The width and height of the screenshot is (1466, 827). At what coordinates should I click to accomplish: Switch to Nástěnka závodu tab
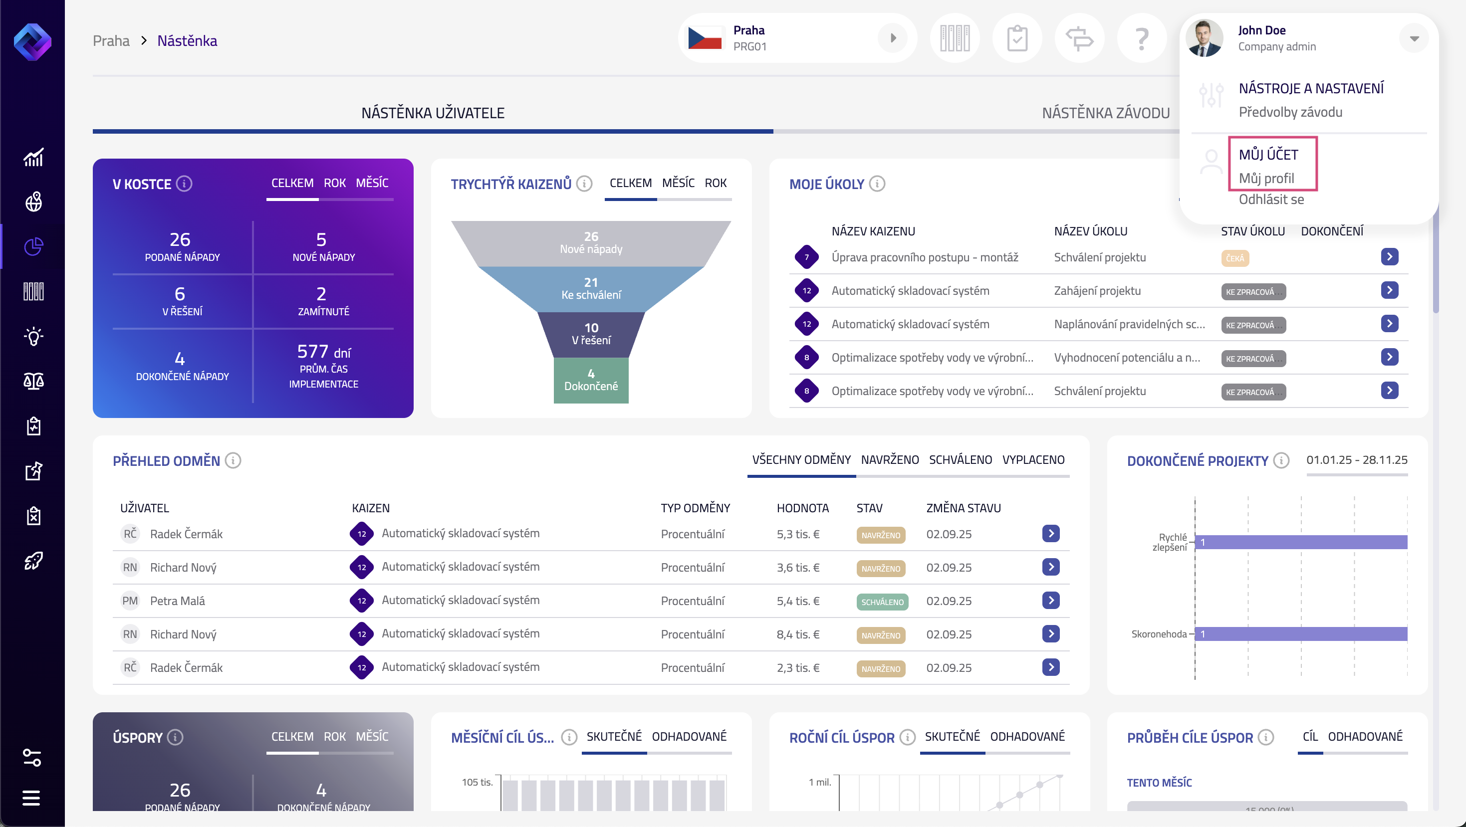coord(1105,113)
